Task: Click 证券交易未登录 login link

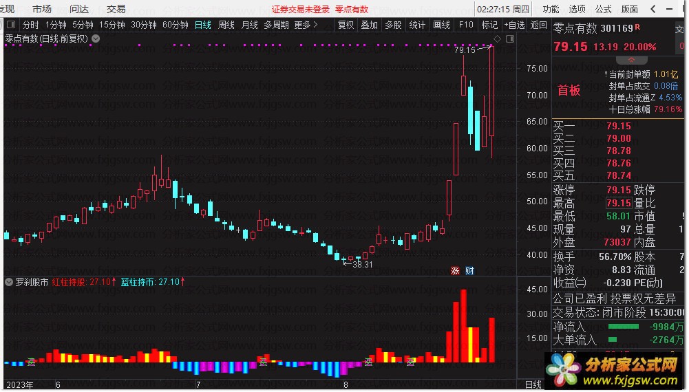Action: [x=301, y=9]
